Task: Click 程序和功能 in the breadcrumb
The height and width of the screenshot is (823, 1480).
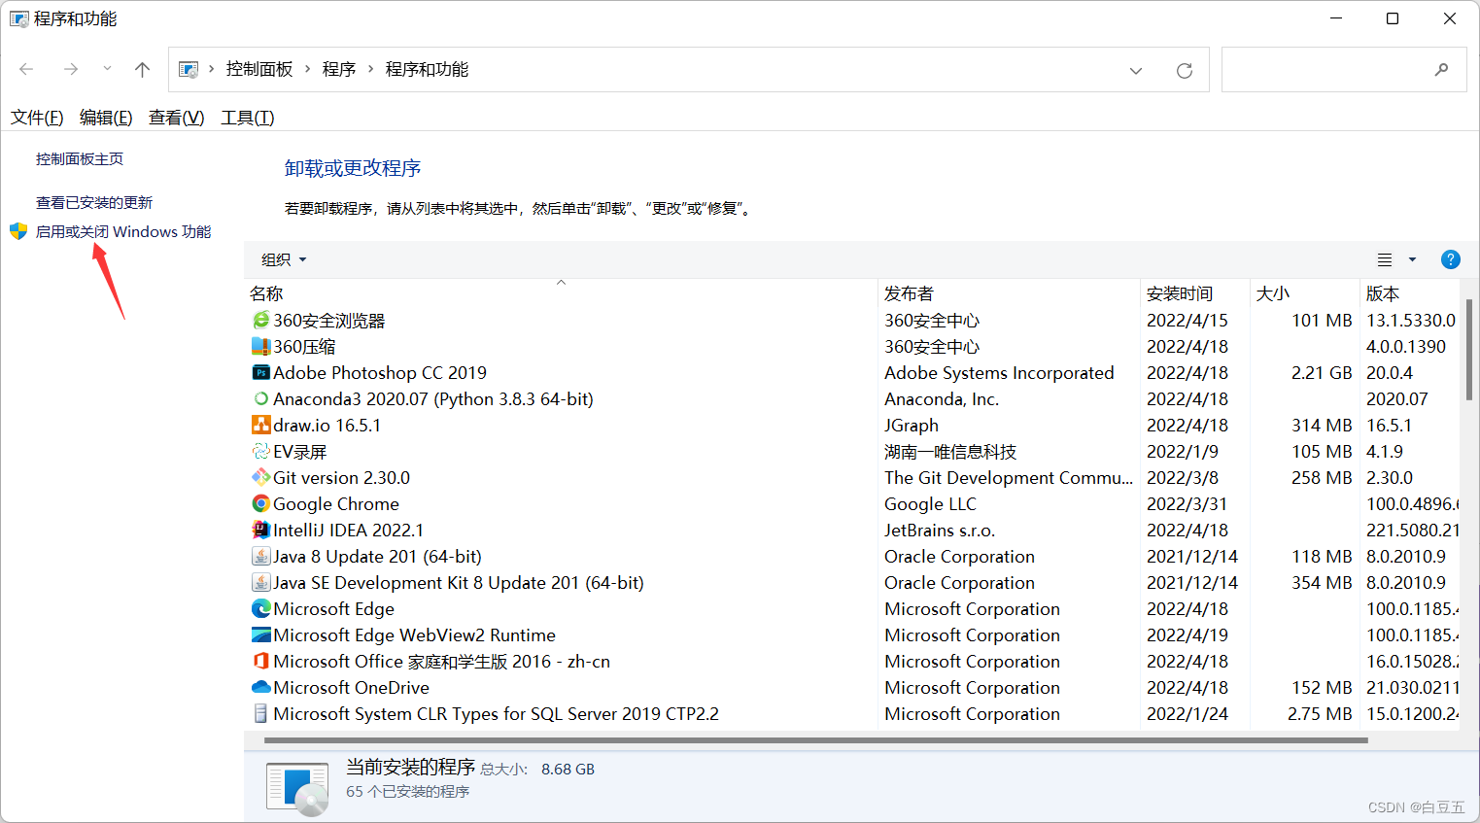Action: click(427, 69)
